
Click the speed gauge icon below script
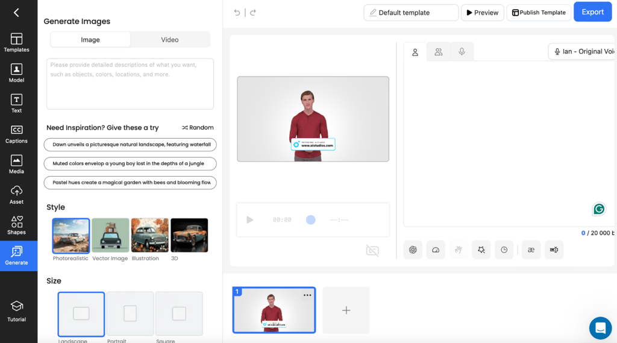point(436,250)
